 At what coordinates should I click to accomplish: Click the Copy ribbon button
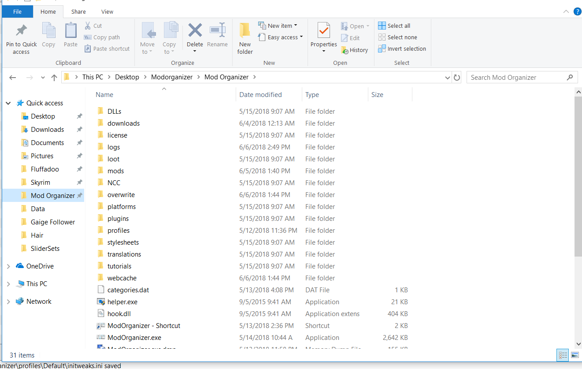click(x=48, y=35)
